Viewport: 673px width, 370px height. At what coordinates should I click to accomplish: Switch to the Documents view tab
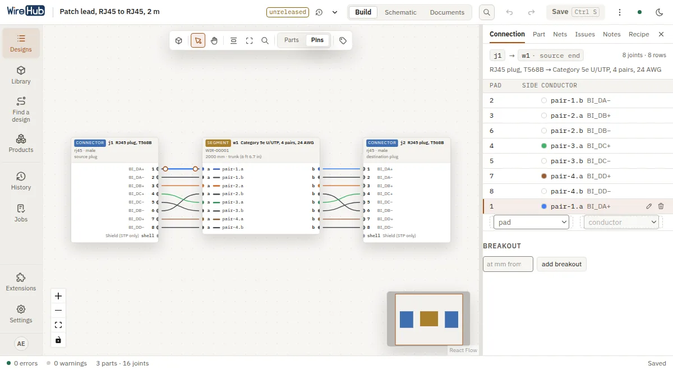(447, 12)
